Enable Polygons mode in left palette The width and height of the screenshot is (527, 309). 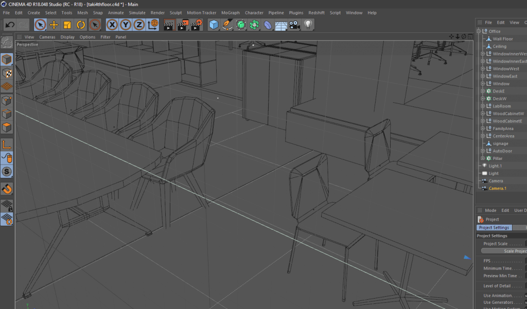pos(7,127)
